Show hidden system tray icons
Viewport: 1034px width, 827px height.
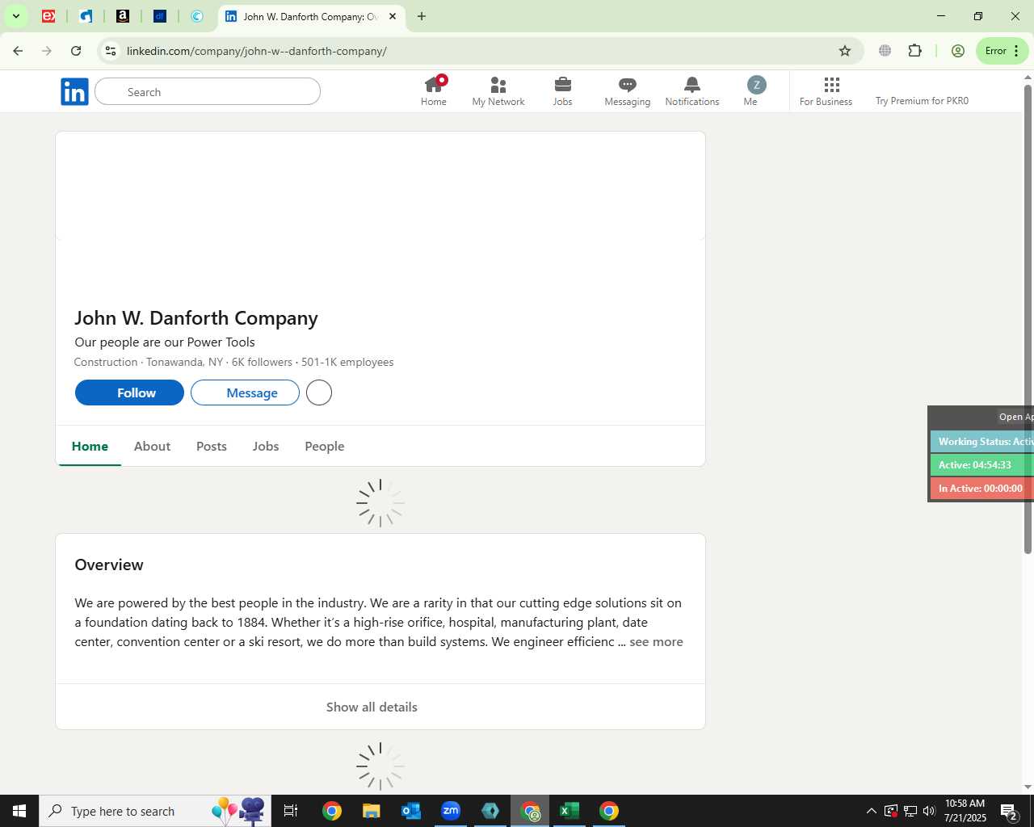(871, 811)
